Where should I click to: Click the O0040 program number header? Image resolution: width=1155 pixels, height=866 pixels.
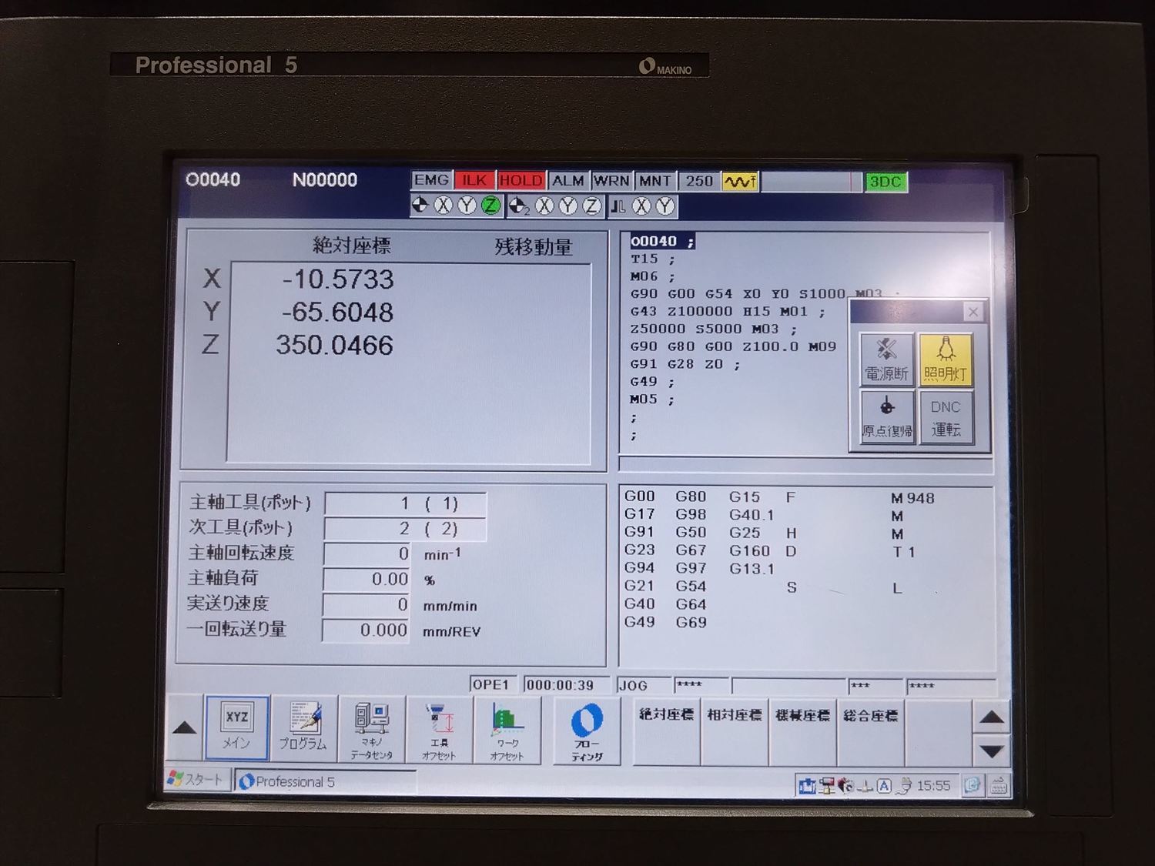click(213, 179)
